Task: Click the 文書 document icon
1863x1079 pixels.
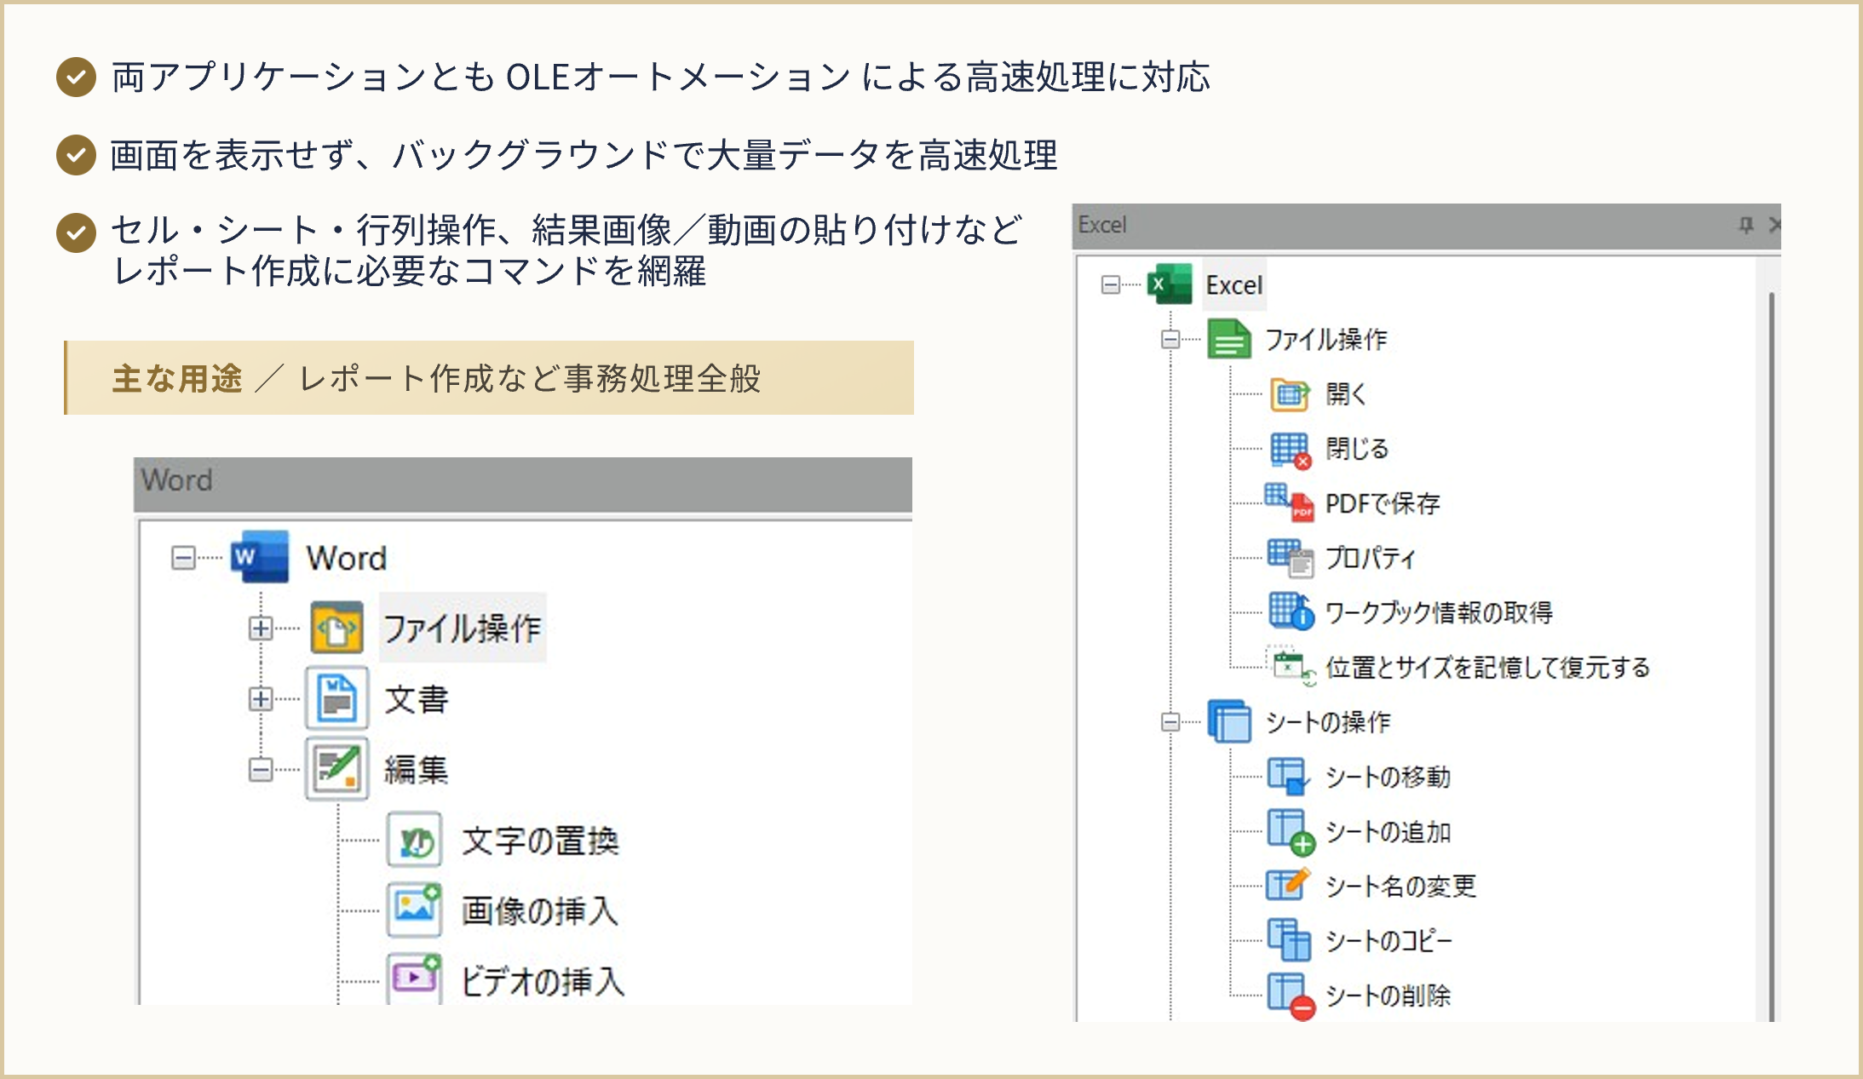Action: pos(337,698)
